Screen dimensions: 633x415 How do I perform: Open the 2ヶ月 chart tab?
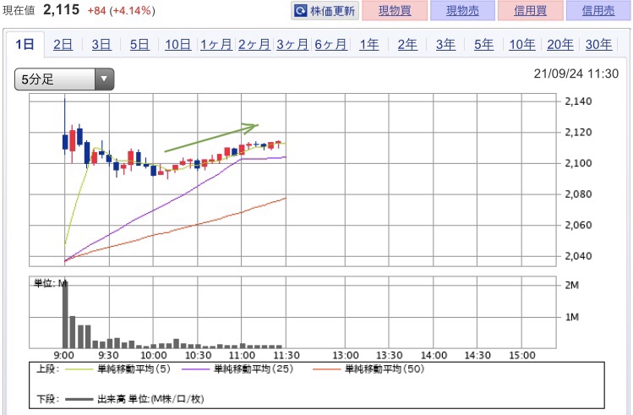254,45
